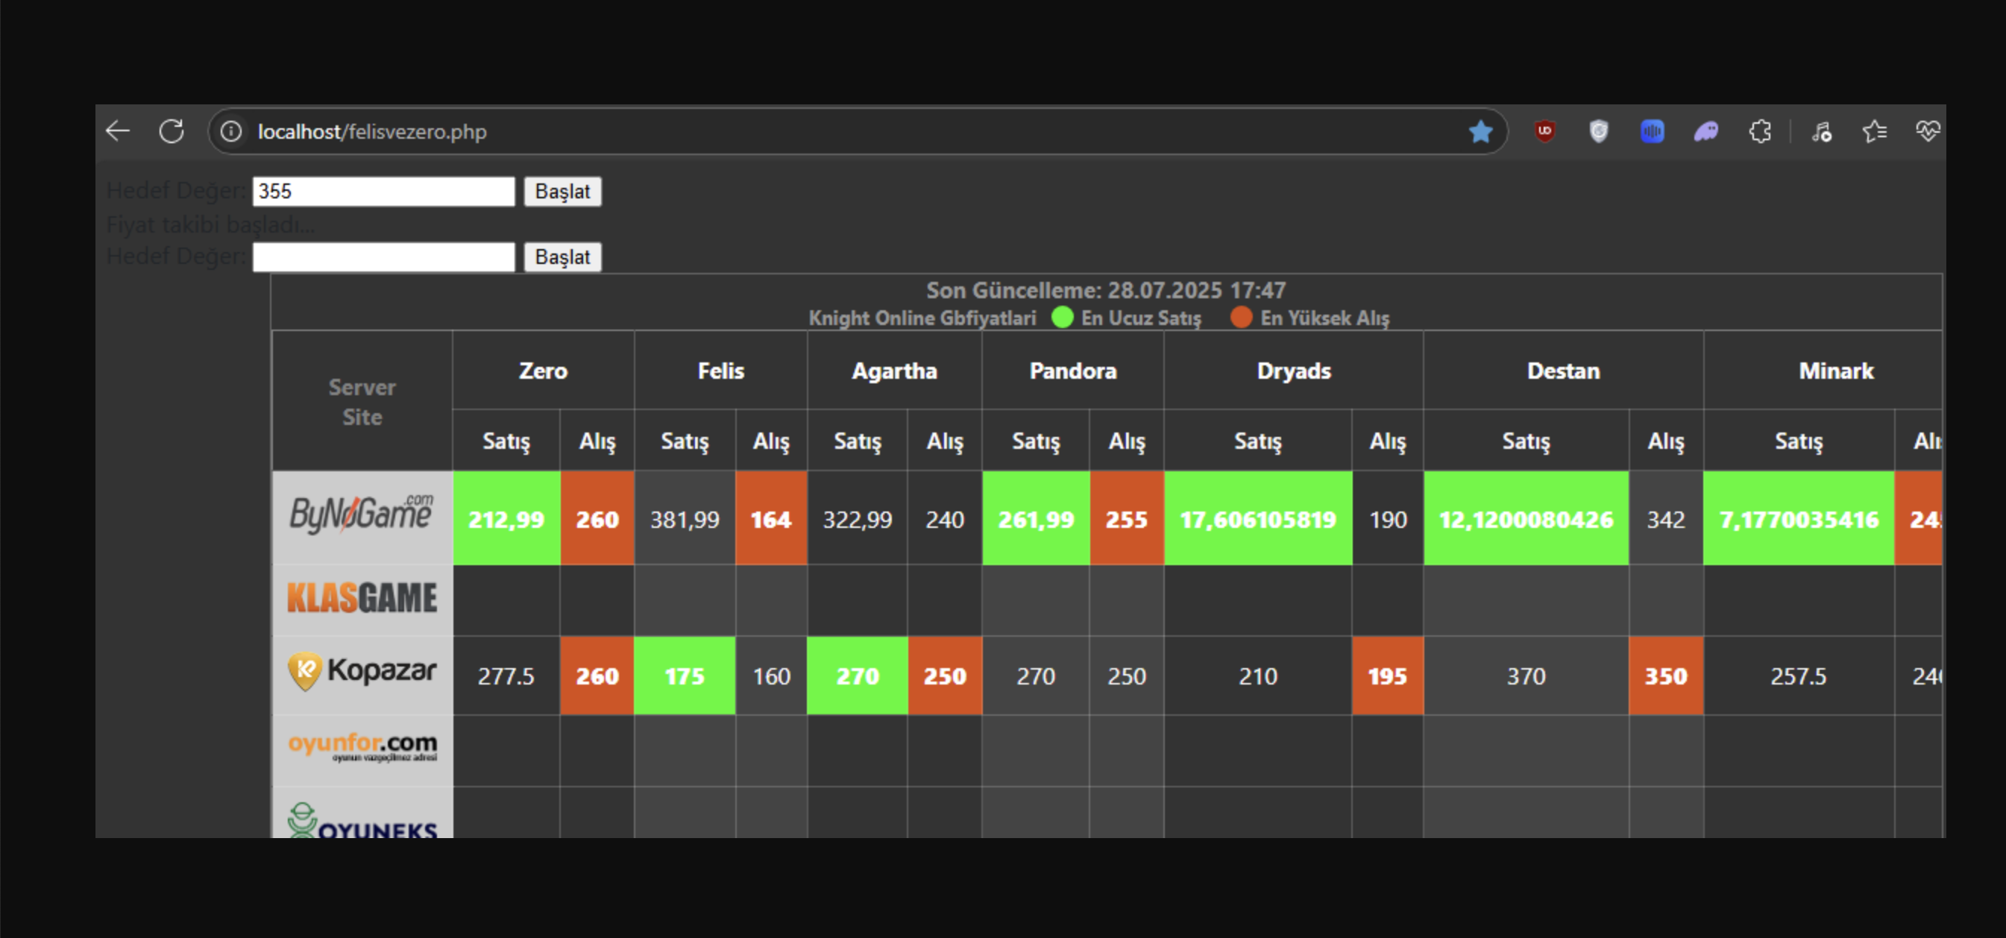Click the ByNoGame site logo
The image size is (2006, 938).
(362, 514)
